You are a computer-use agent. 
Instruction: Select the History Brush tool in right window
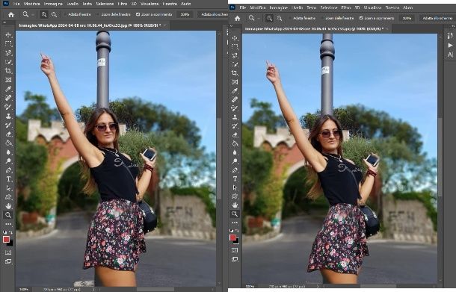coord(235,126)
